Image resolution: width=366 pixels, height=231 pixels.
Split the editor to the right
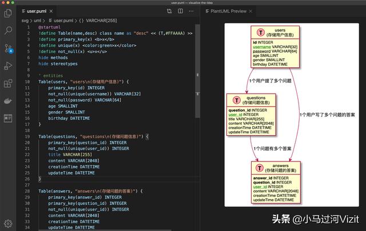[x=181, y=11]
